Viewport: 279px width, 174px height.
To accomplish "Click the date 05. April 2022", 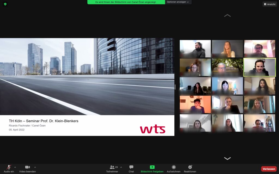I will (17, 130).
